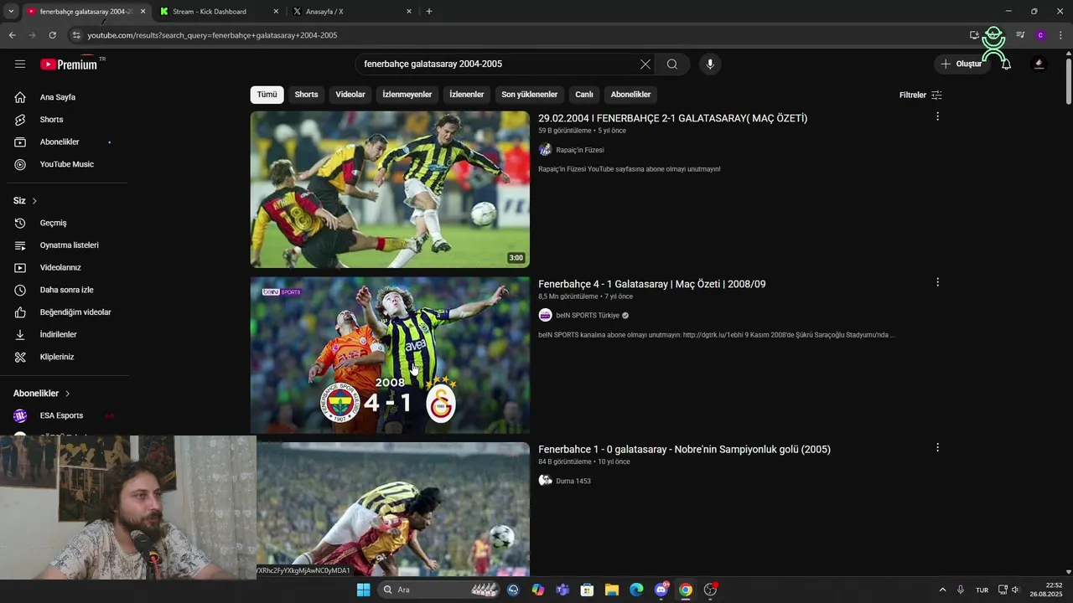Viewport: 1073px width, 603px height.
Task: Open the YouTube account avatar menu
Action: coord(1039,64)
